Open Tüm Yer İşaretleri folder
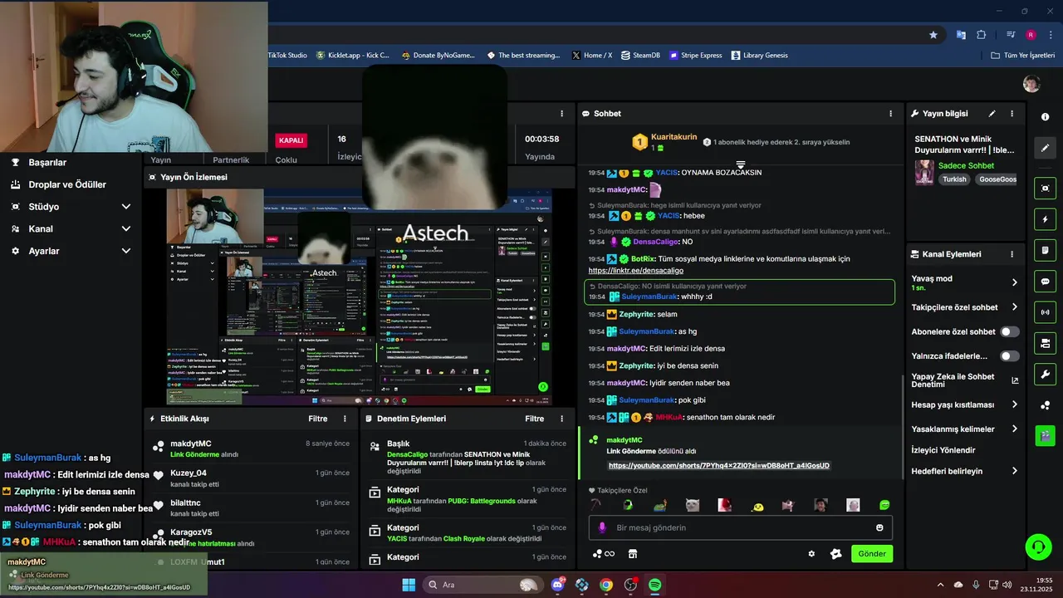This screenshot has width=1063, height=598. coord(1022,56)
